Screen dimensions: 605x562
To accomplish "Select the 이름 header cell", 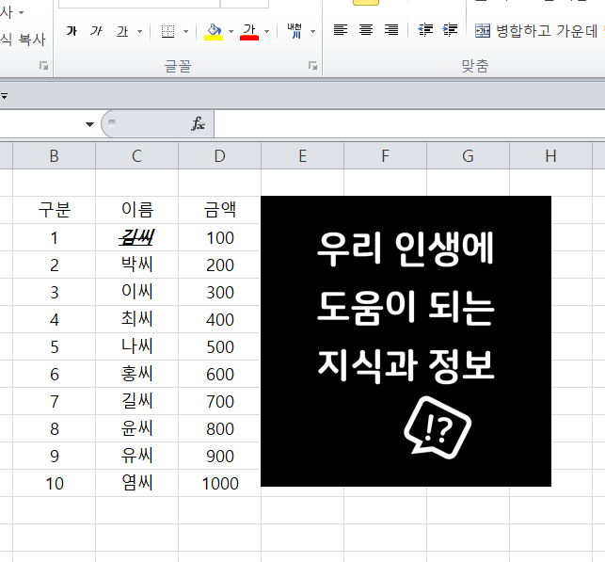I will 137,210.
